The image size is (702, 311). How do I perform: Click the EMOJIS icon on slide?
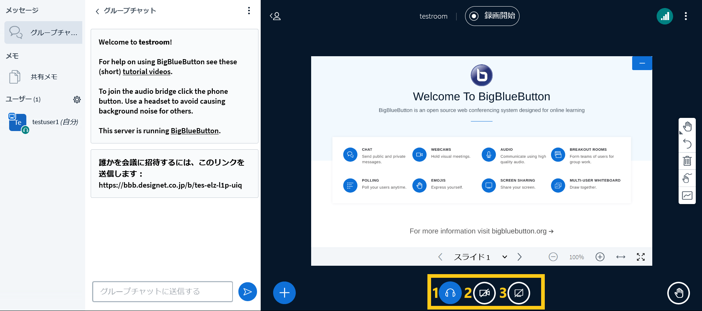point(419,185)
